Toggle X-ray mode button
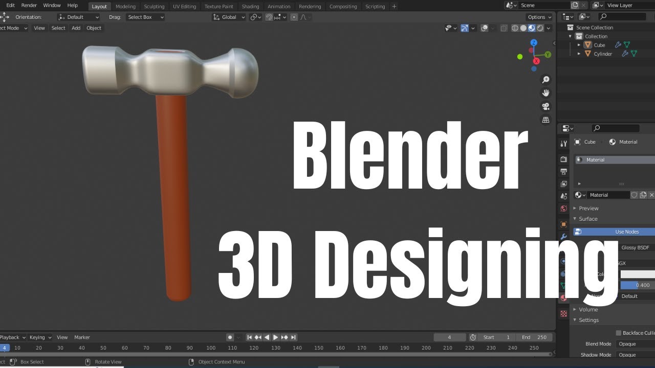Image resolution: width=655 pixels, height=368 pixels. tap(504, 28)
